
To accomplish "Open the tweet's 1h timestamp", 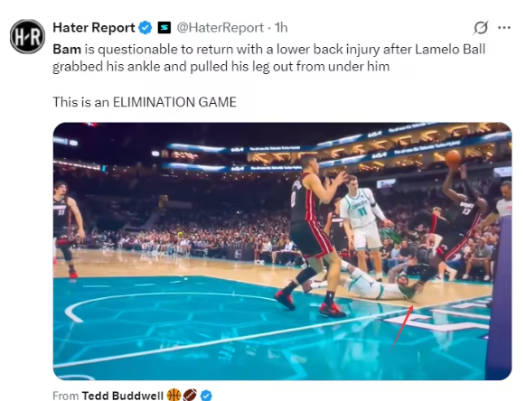I will [x=281, y=28].
